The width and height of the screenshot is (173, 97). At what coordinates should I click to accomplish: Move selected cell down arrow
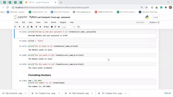40,27
